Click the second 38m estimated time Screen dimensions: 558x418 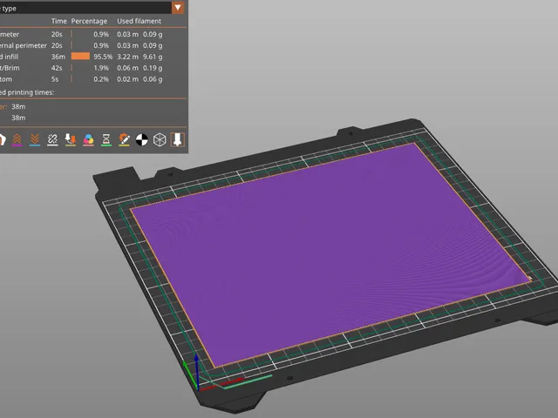18,118
